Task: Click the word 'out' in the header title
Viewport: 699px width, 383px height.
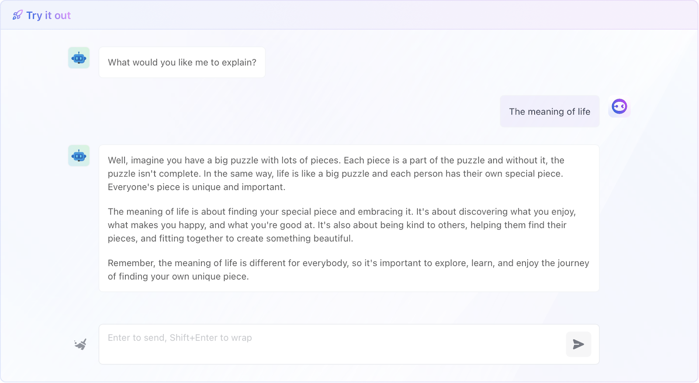Action: point(62,15)
